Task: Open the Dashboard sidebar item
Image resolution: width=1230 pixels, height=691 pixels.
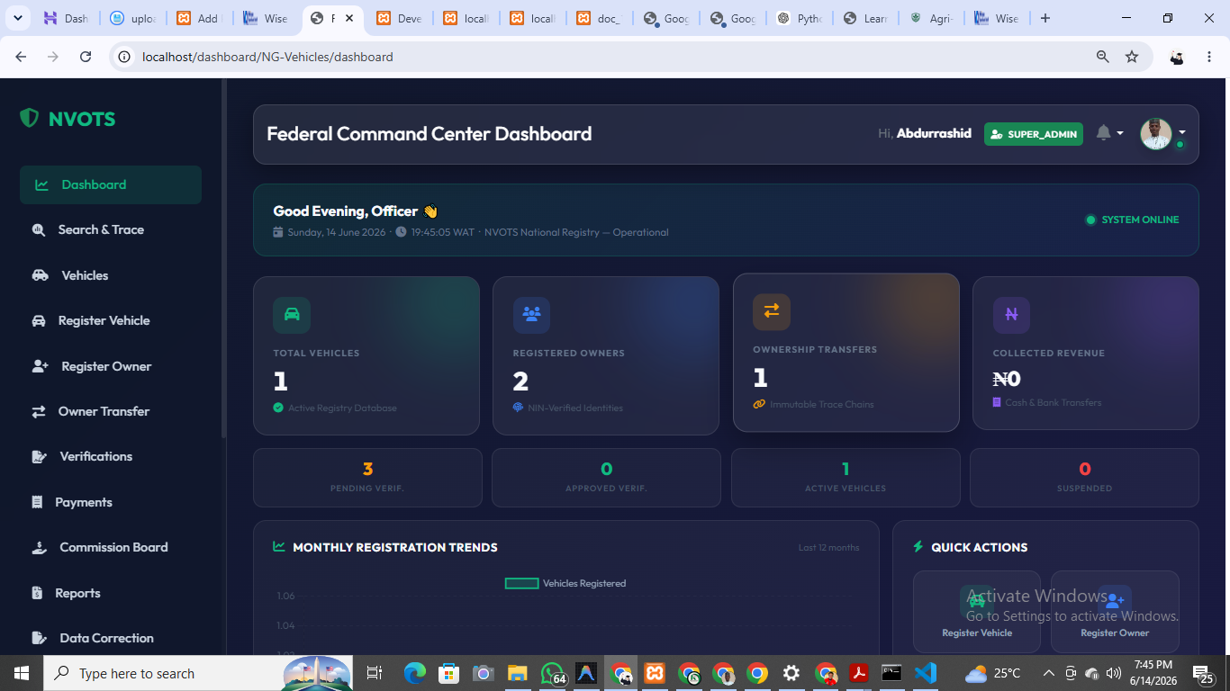Action: [111, 184]
